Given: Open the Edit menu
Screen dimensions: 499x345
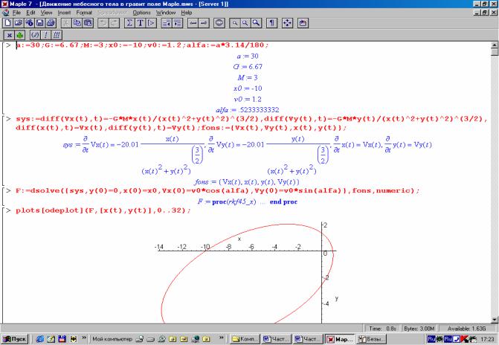Looking at the screenshot, I should [x=30, y=13].
